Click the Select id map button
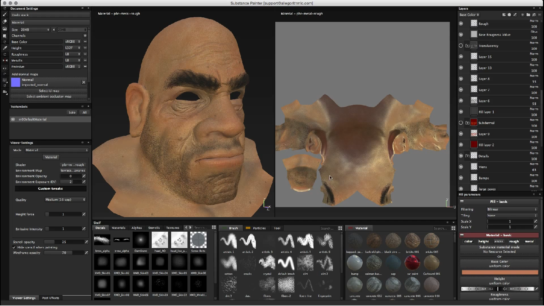This screenshot has width=544, height=306. 49,91
